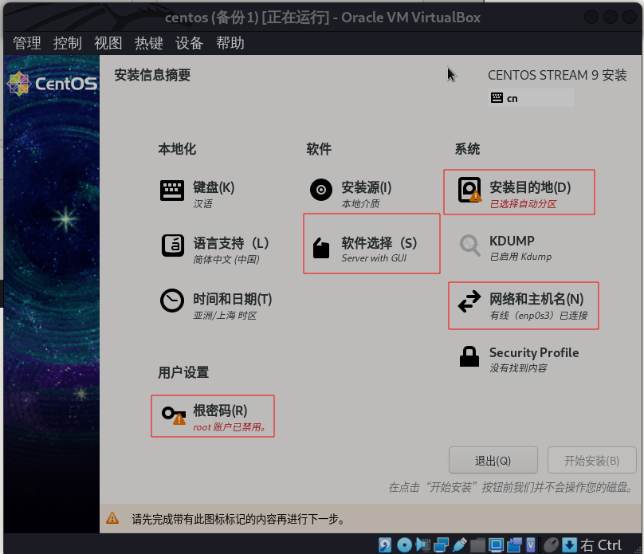Open the 视图 menu
644x554 pixels.
tap(108, 43)
